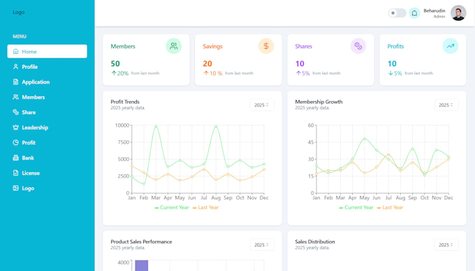Click the Members card green people icon
Screen dimensions: 475x271
pyautogui.click(x=173, y=46)
